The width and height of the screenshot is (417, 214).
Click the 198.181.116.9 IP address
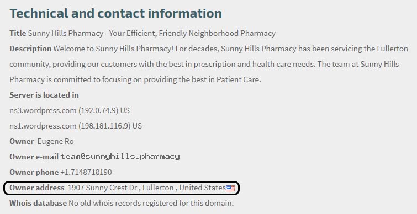[x=104, y=126]
